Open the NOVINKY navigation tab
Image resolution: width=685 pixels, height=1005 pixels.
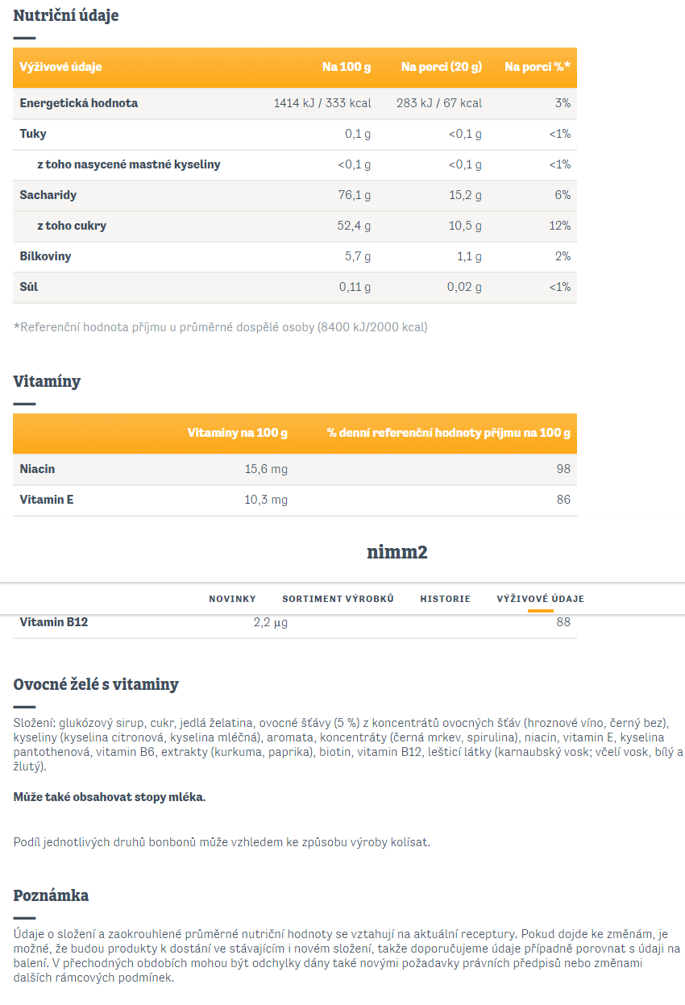pyautogui.click(x=232, y=599)
